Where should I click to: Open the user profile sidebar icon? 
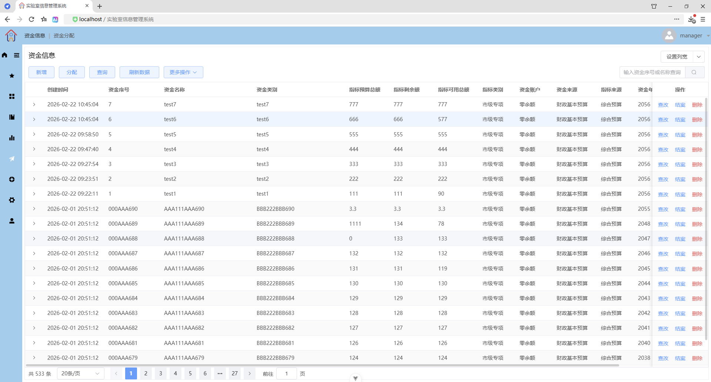click(x=12, y=221)
